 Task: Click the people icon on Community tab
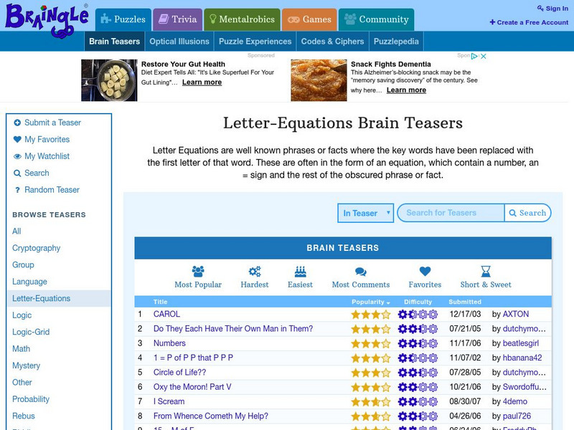click(x=350, y=19)
